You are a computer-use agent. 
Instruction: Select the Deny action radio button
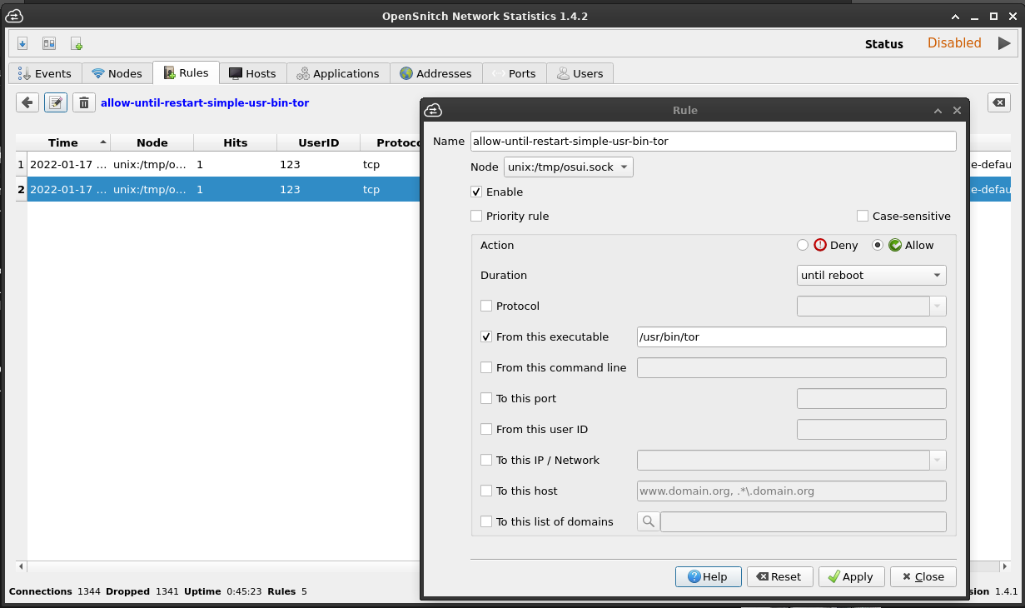[803, 246]
